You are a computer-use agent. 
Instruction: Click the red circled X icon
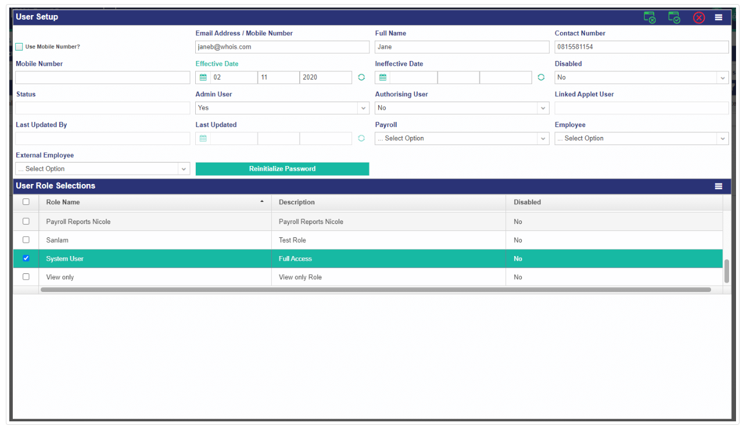pyautogui.click(x=699, y=17)
